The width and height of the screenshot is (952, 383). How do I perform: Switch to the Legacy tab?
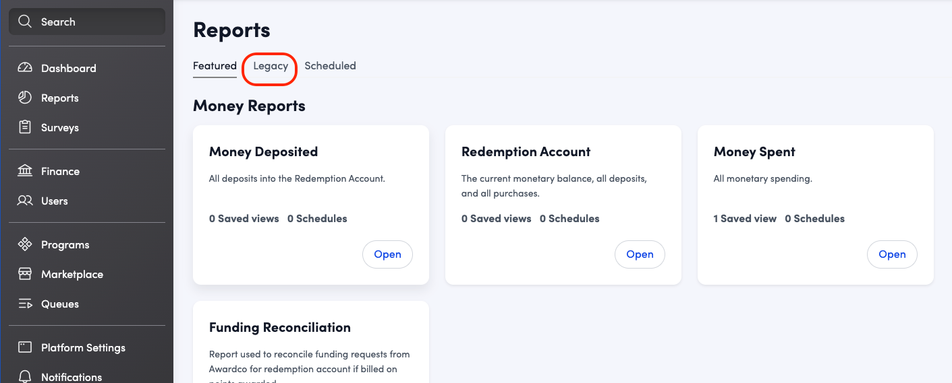[x=271, y=66]
